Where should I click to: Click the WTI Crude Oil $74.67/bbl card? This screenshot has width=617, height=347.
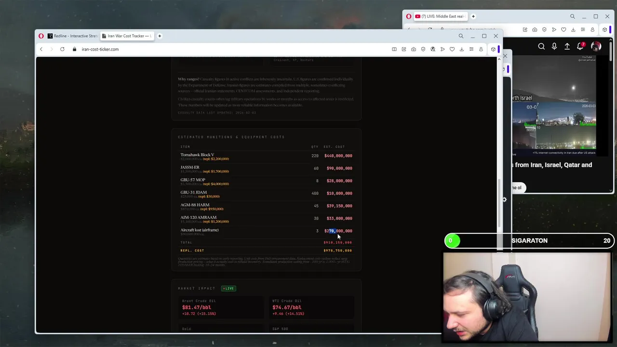311,307
